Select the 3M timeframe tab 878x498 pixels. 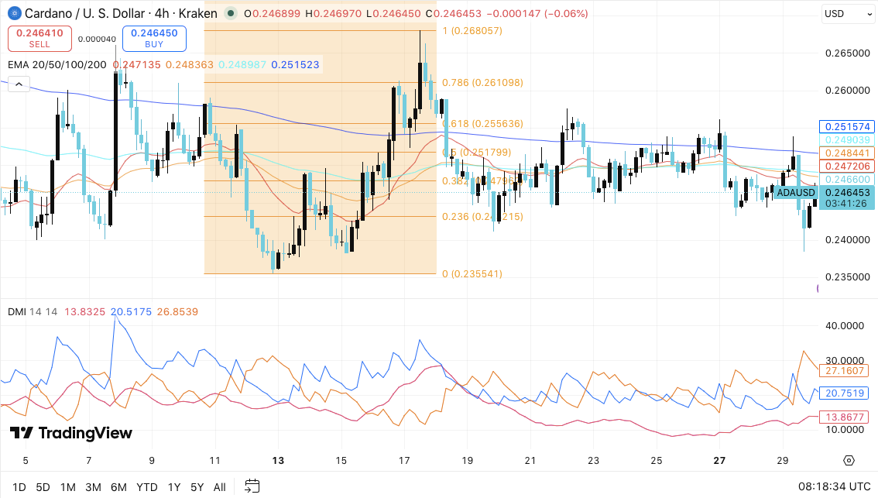tap(93, 486)
